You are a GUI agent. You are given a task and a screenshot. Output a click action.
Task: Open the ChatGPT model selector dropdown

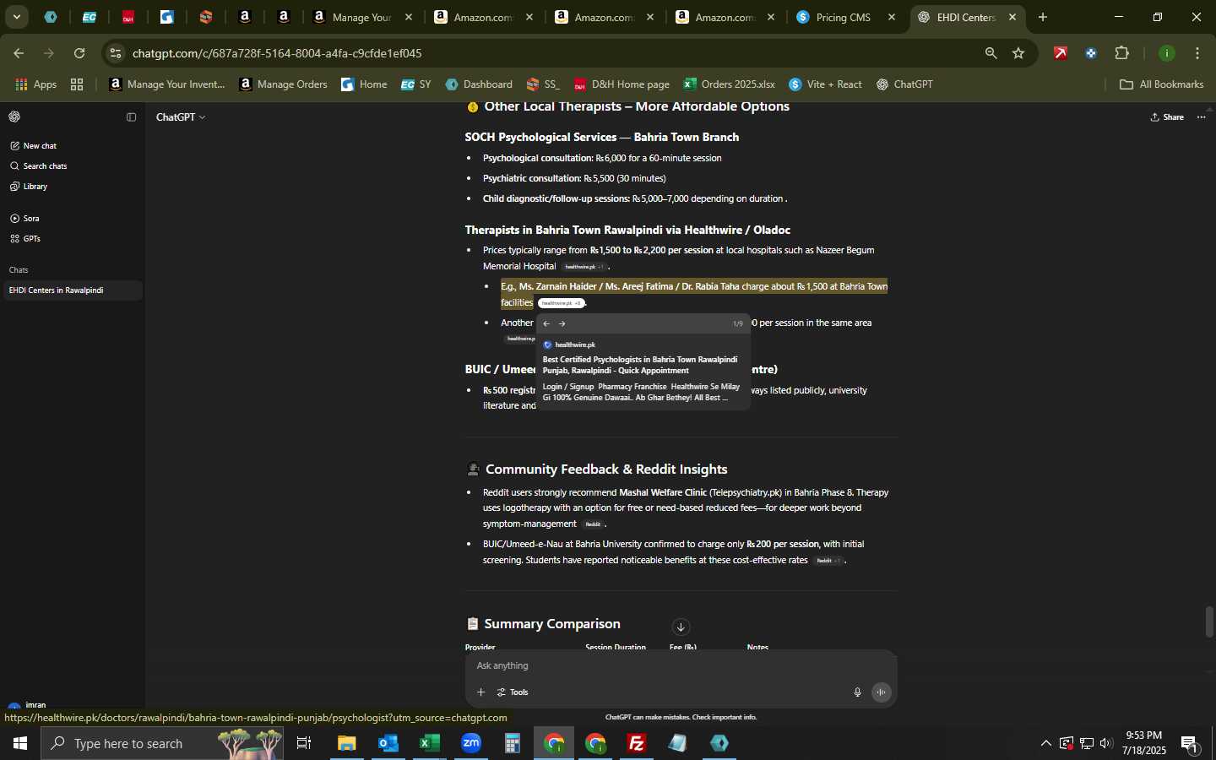tap(181, 117)
